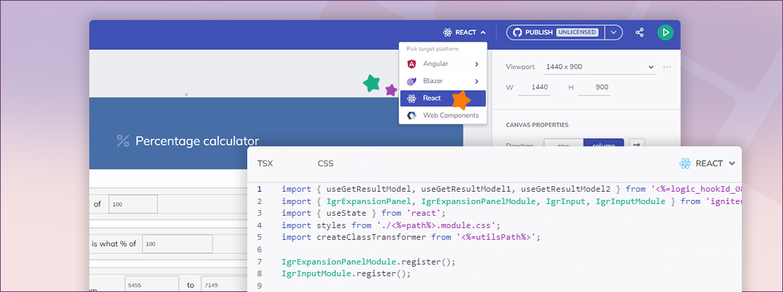Open the Viewport 1440 x 900 dropdown
783x292 pixels.
[600, 67]
